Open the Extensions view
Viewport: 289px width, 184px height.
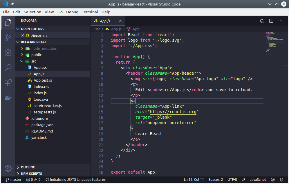[8, 82]
